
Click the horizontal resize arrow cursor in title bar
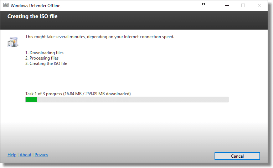coord(204,4)
